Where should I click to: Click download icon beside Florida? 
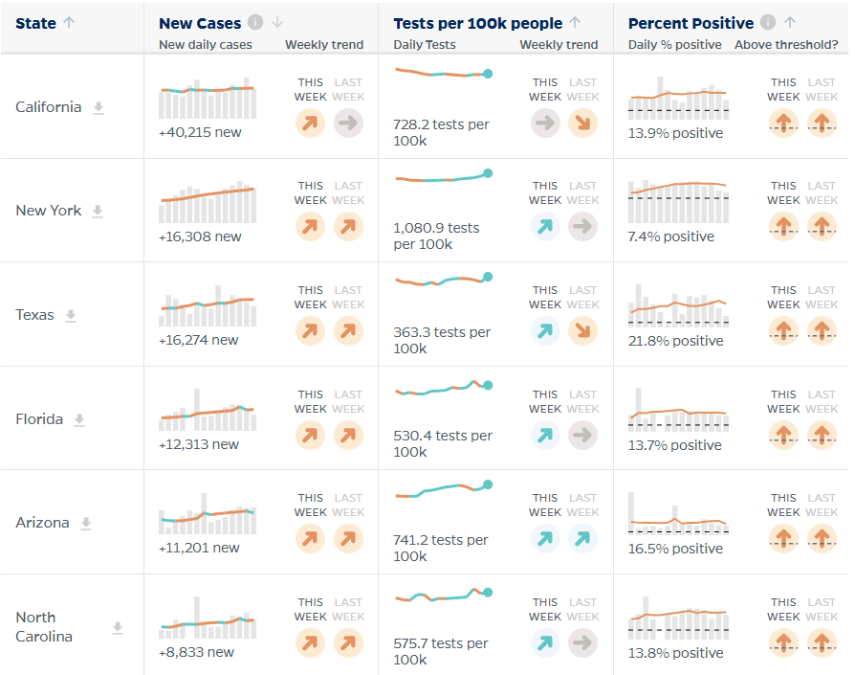79,419
